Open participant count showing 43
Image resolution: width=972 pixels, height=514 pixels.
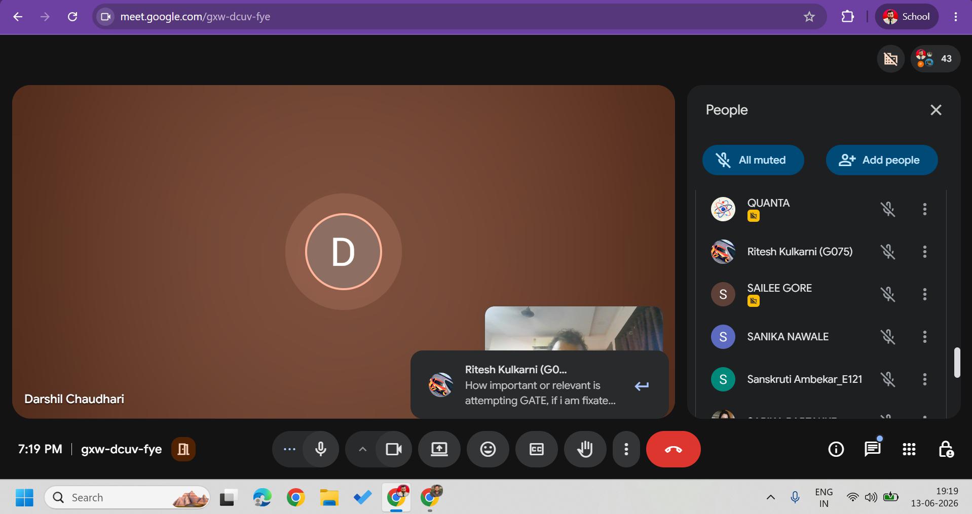pyautogui.click(x=936, y=59)
